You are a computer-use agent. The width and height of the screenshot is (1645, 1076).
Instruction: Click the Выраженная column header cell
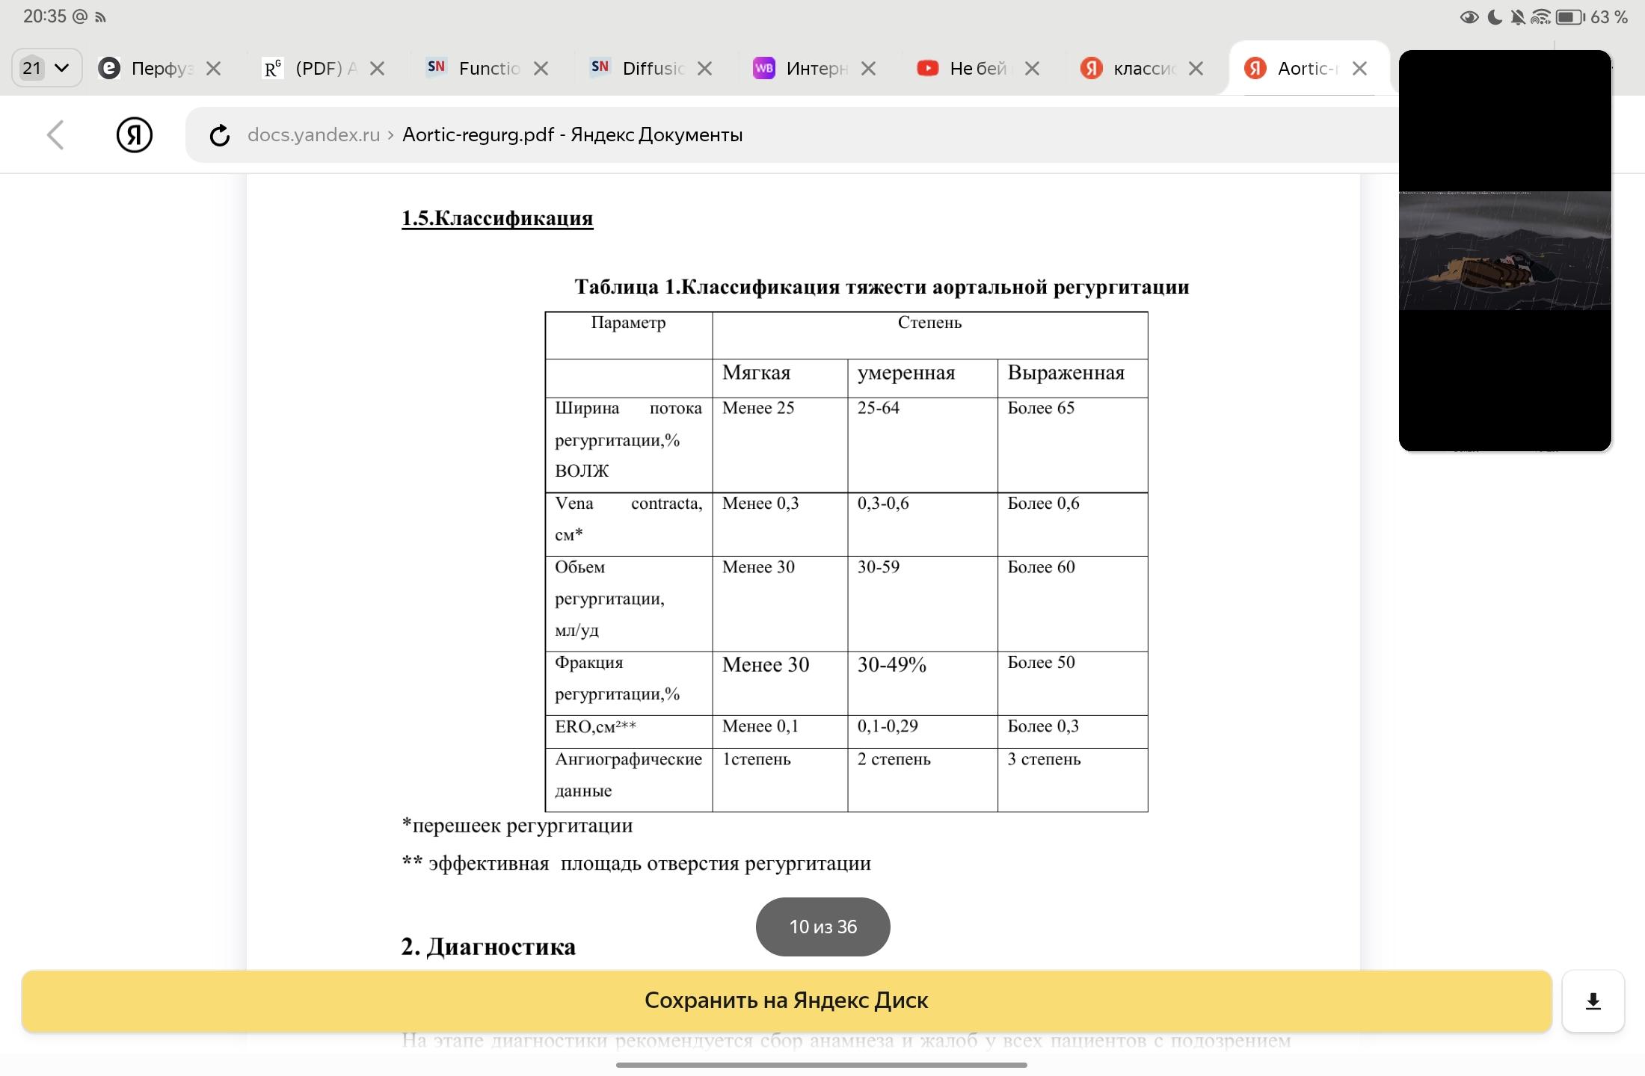(x=1073, y=378)
